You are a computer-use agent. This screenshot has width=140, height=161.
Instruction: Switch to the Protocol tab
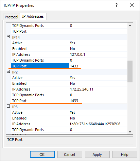point(12,17)
